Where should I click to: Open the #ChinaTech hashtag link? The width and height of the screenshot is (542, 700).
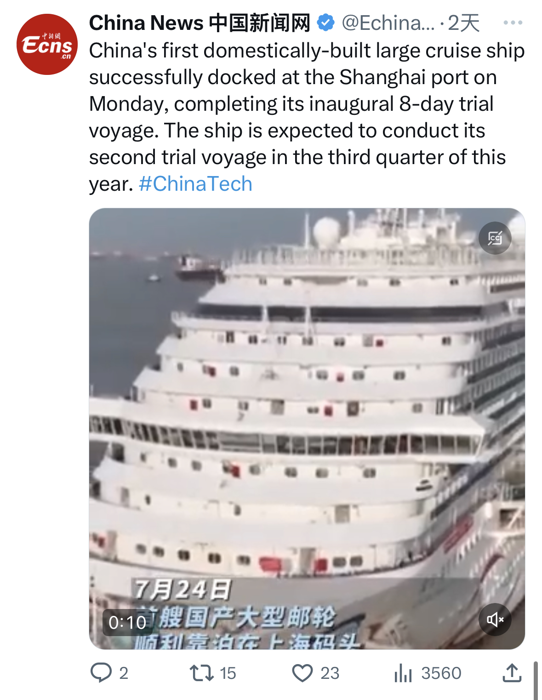195,184
